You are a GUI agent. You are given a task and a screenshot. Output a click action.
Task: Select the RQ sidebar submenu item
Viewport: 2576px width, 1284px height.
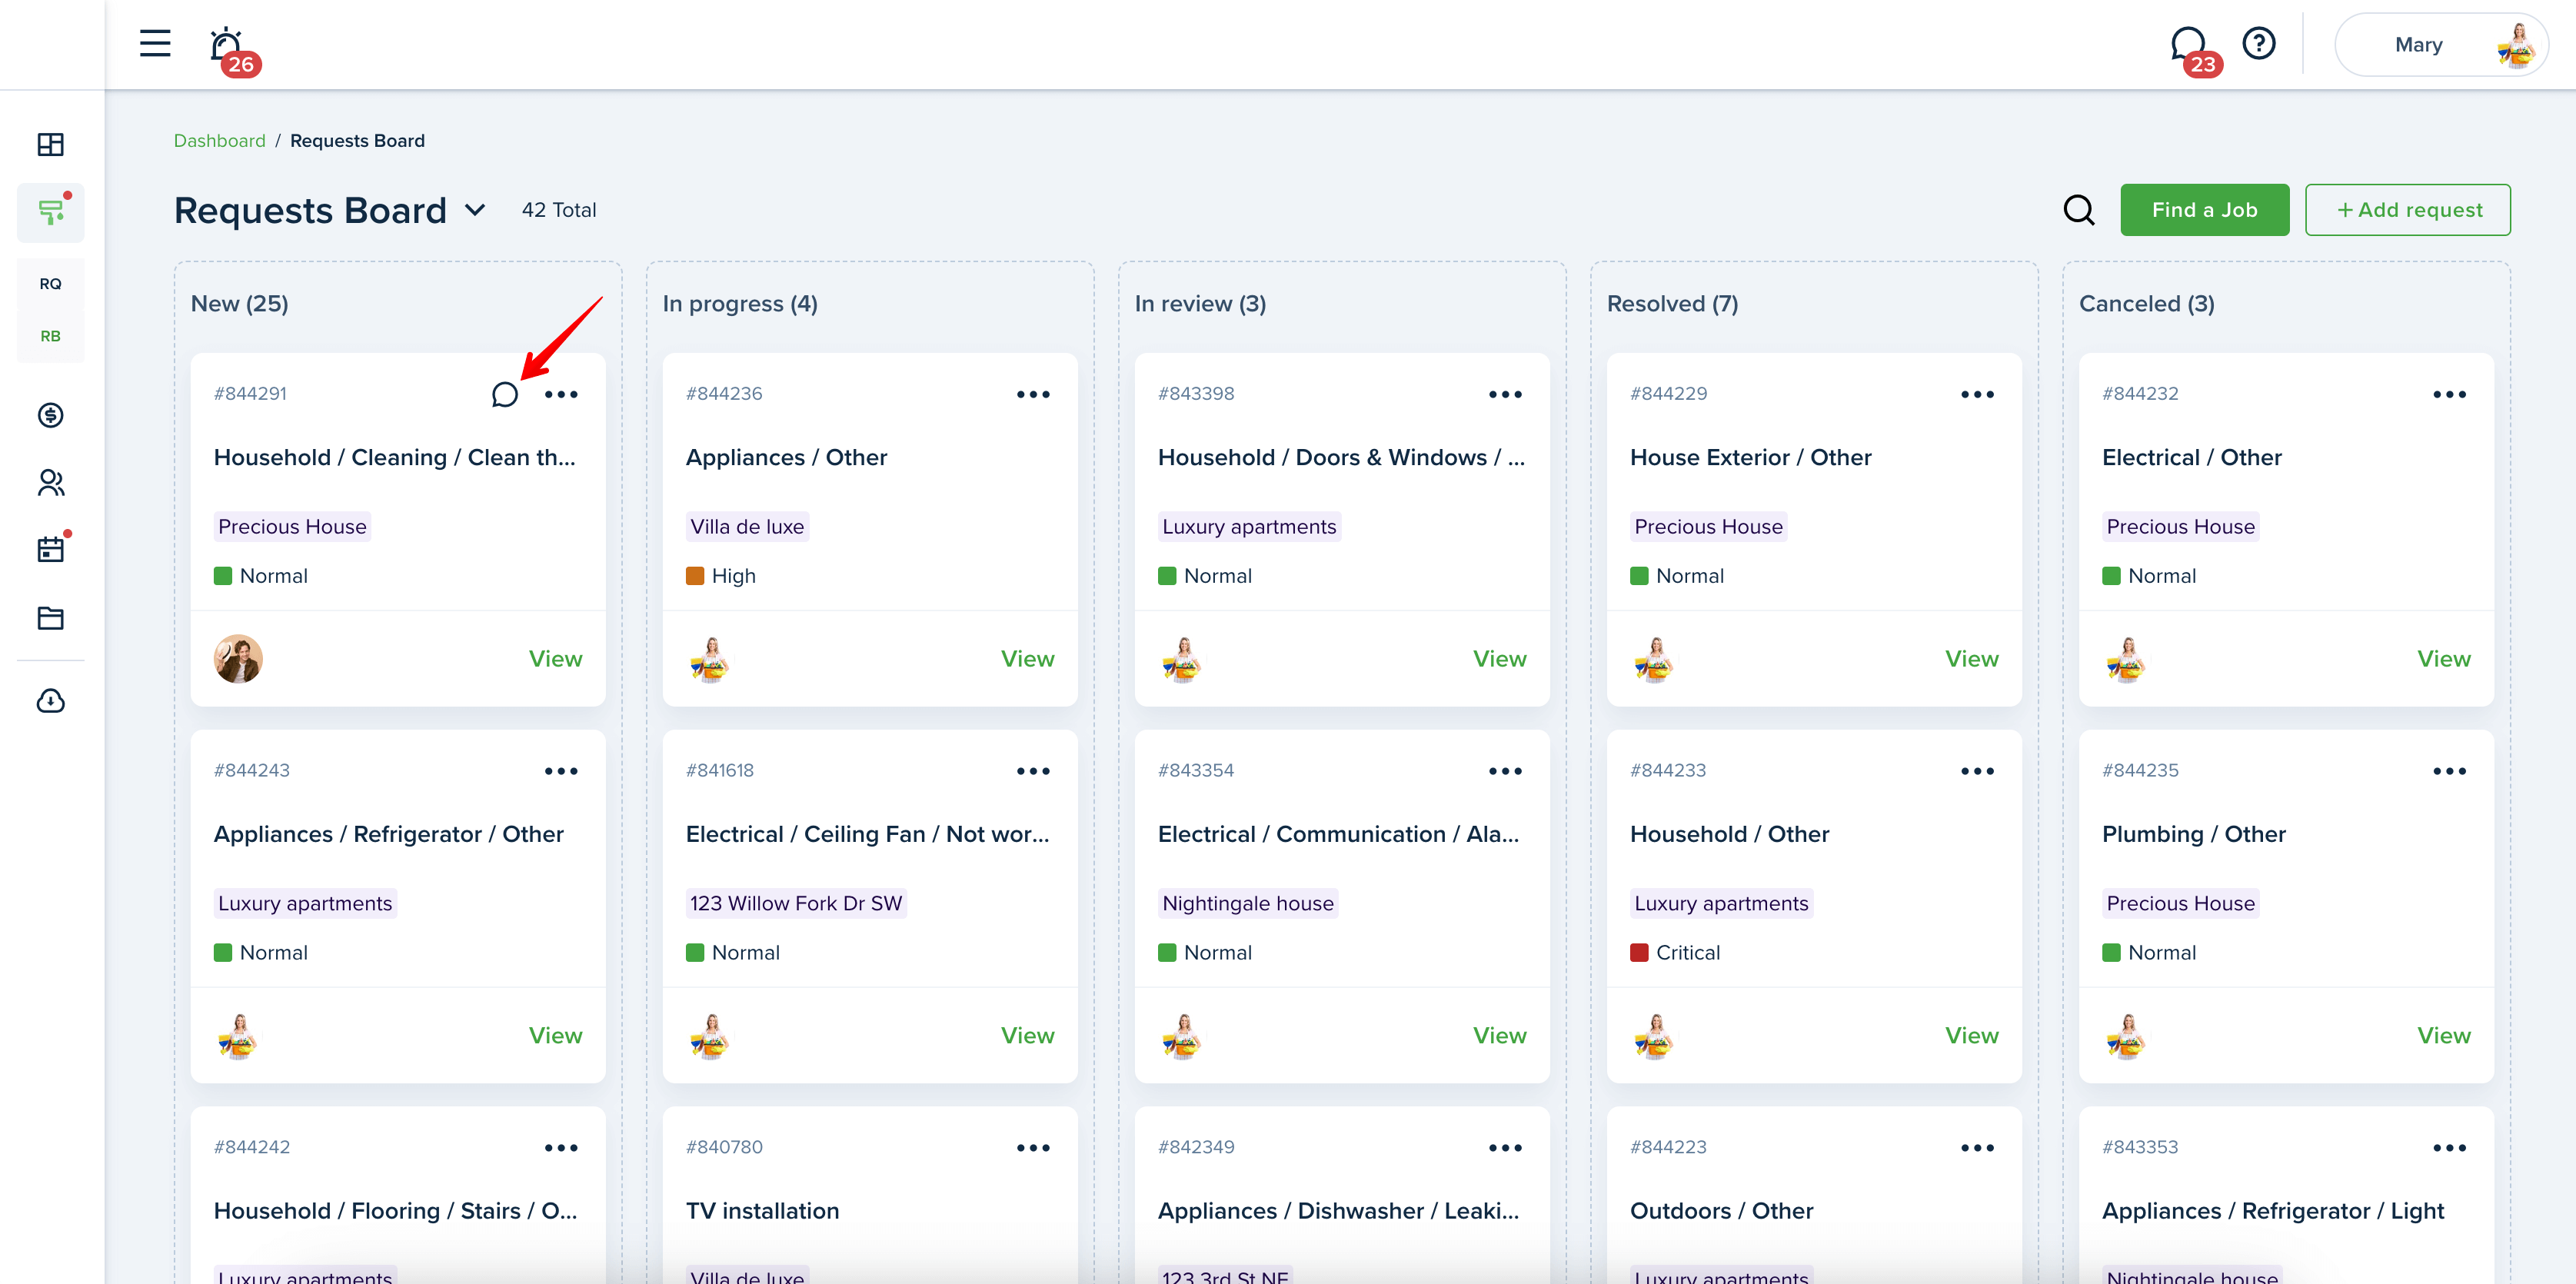[x=50, y=284]
